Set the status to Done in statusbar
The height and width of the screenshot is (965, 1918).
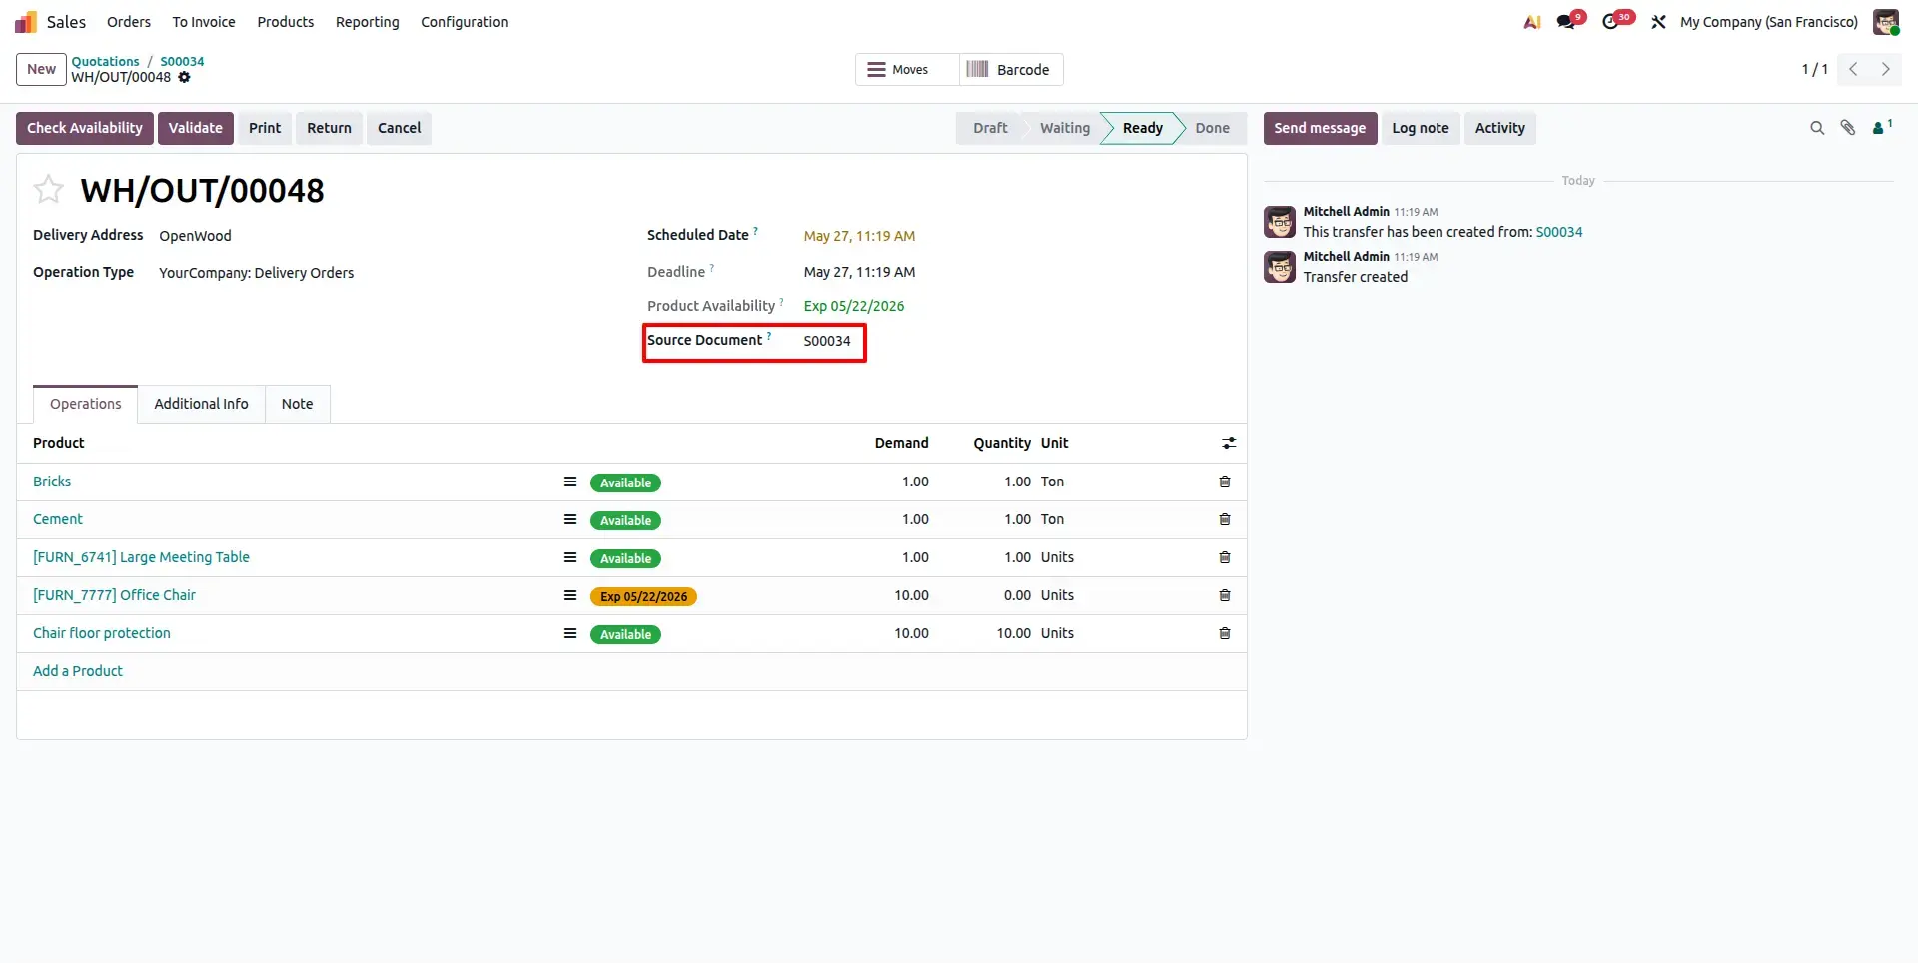pyautogui.click(x=1212, y=128)
